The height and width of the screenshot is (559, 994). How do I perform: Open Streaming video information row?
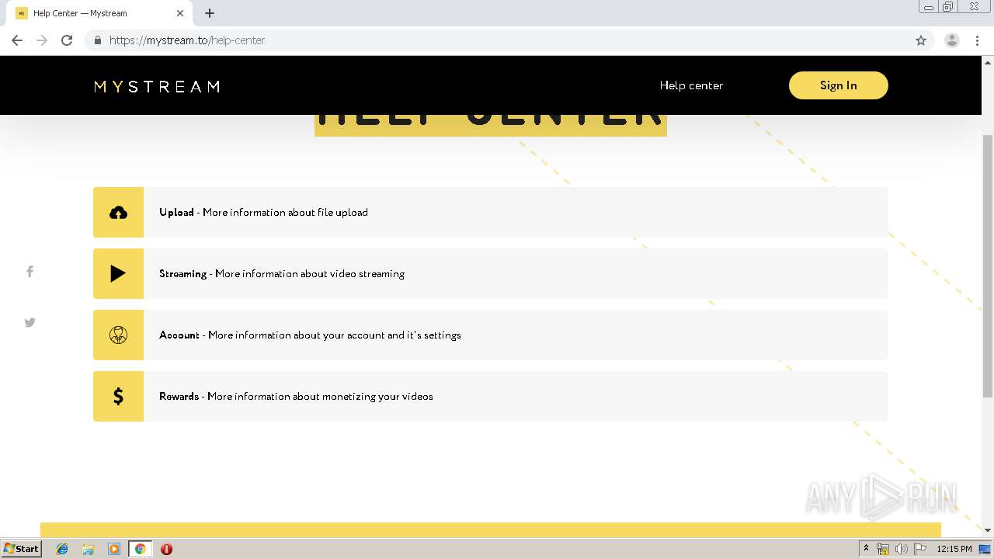pos(491,273)
